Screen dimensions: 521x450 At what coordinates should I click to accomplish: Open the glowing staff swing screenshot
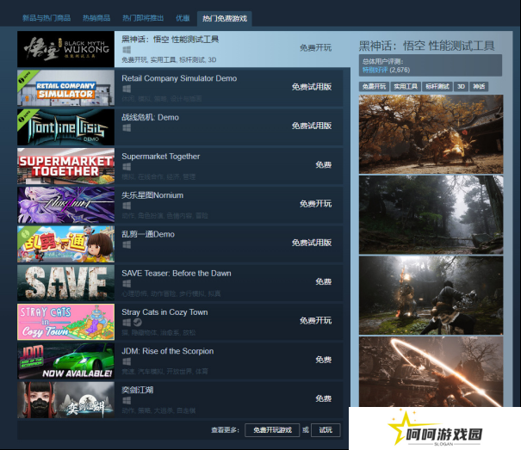[x=431, y=372]
